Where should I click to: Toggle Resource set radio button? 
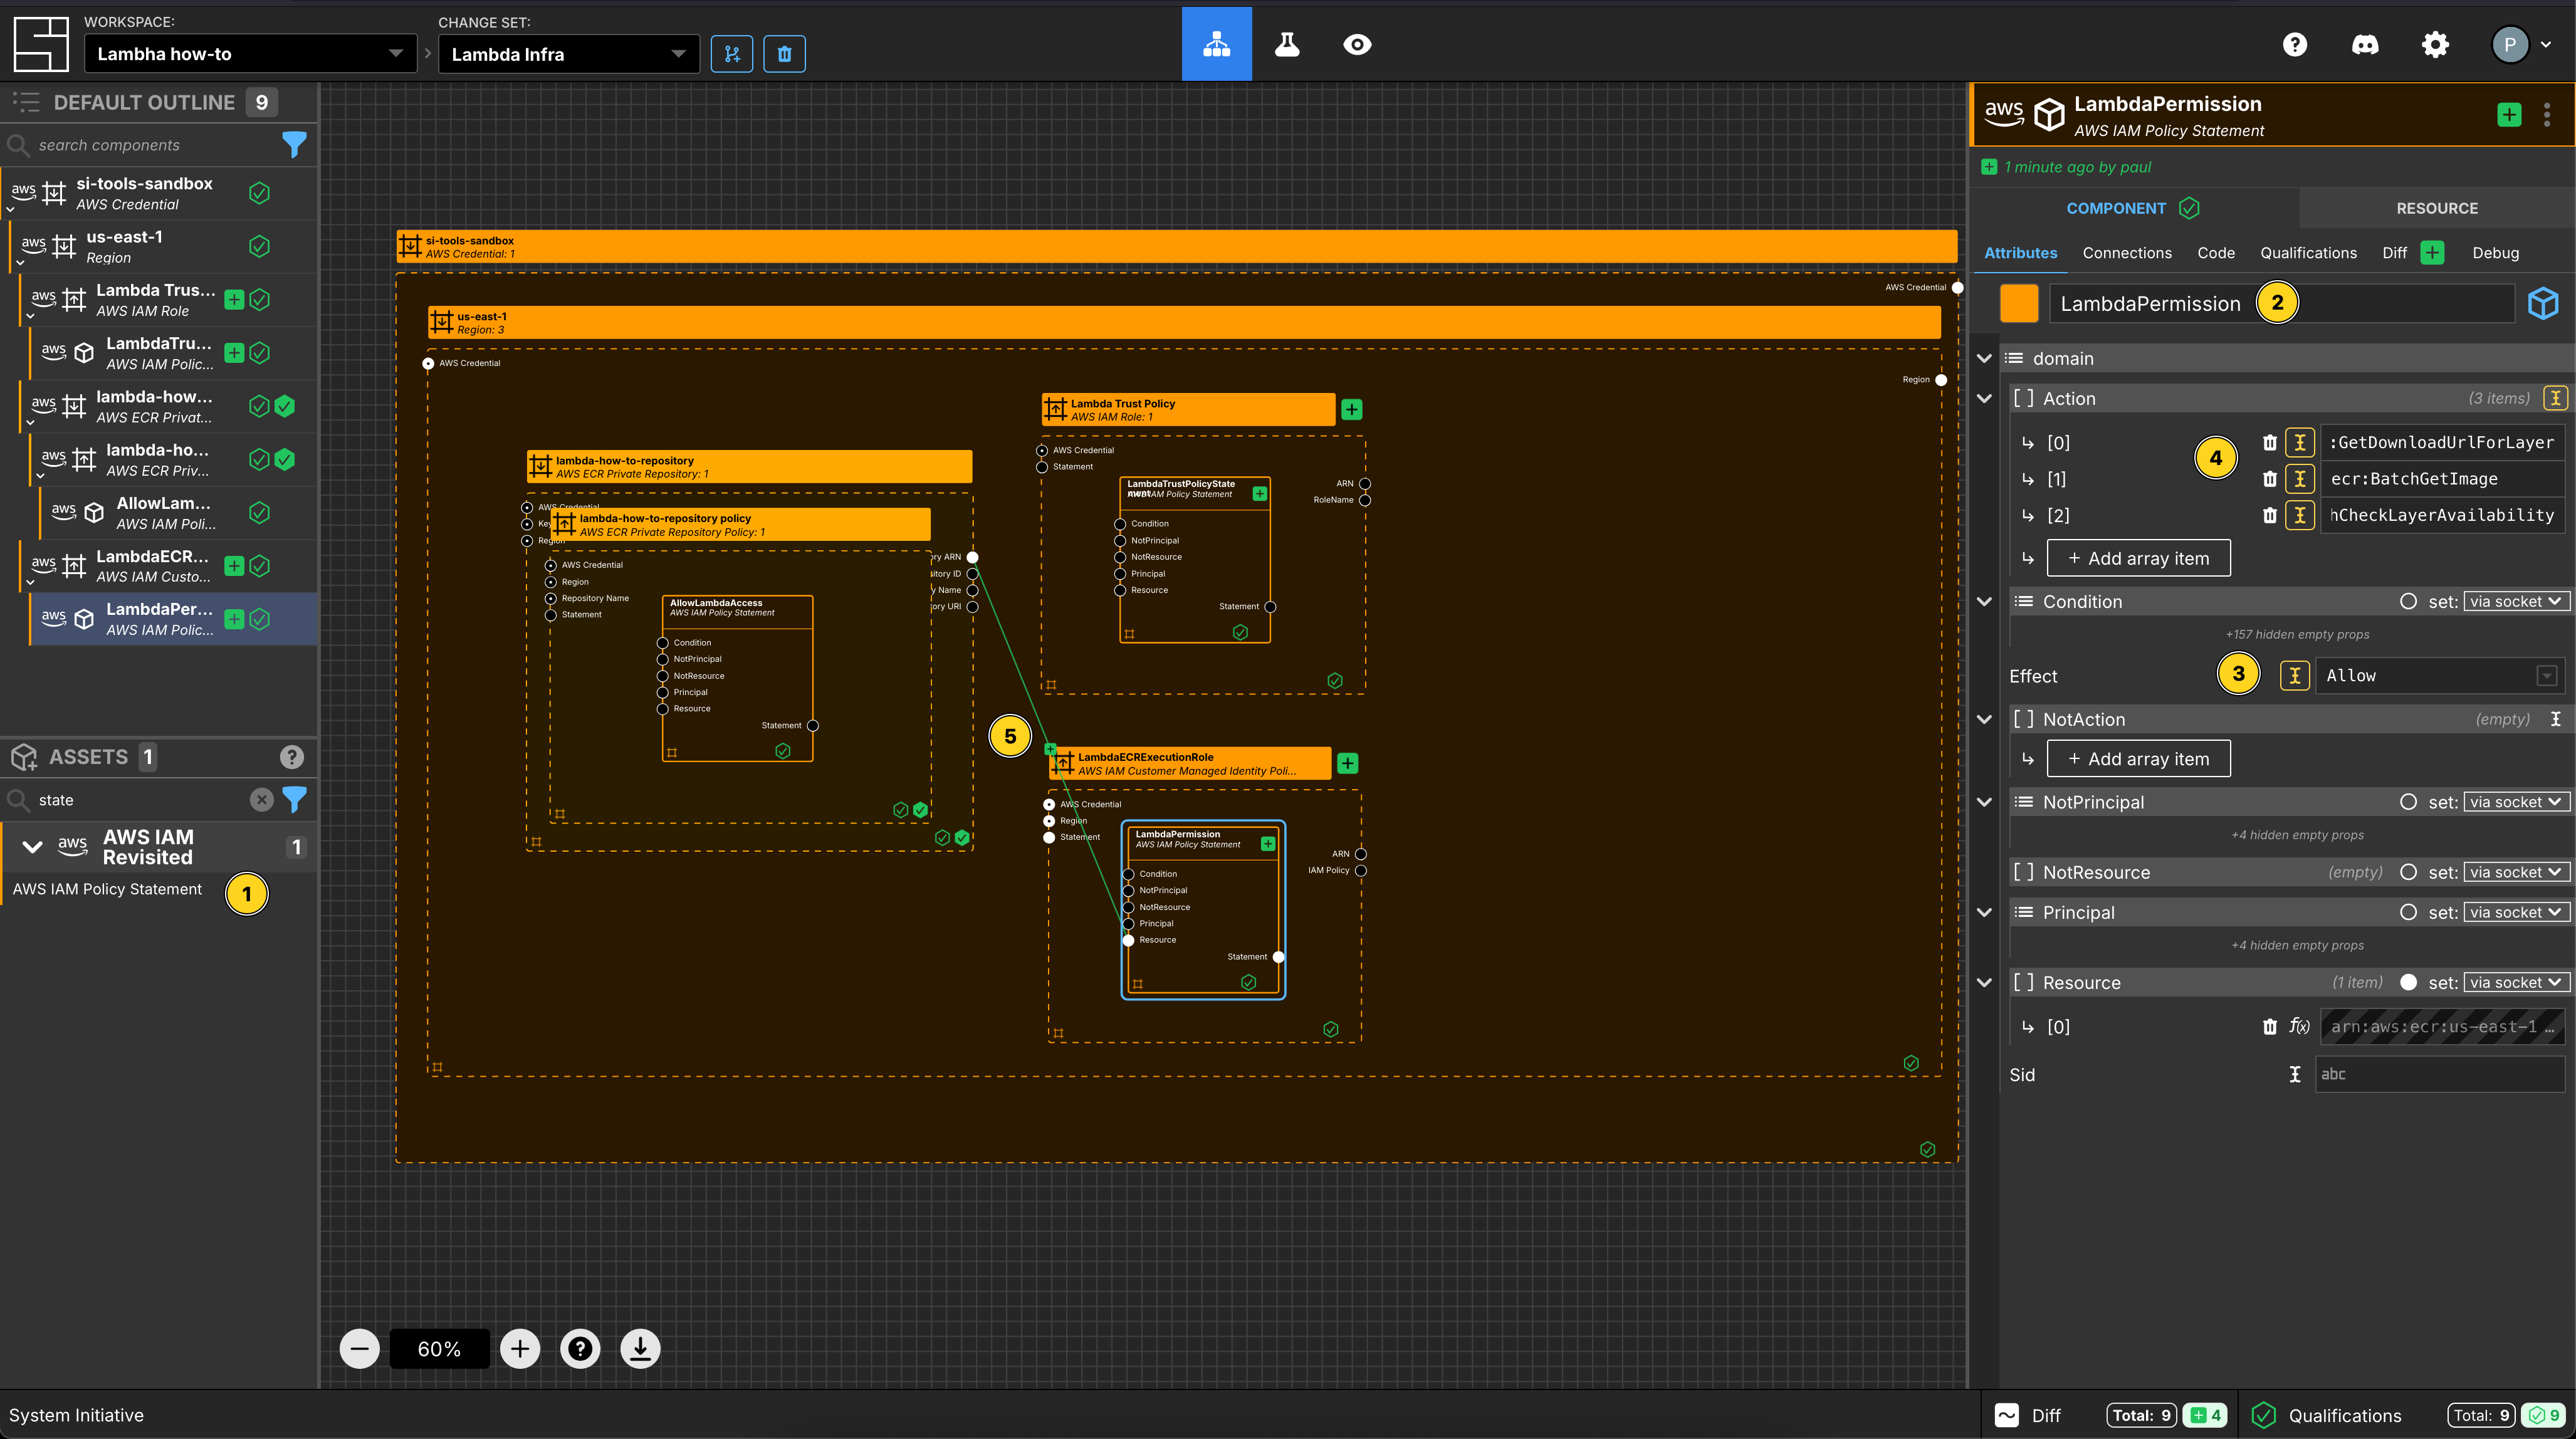click(x=2408, y=983)
